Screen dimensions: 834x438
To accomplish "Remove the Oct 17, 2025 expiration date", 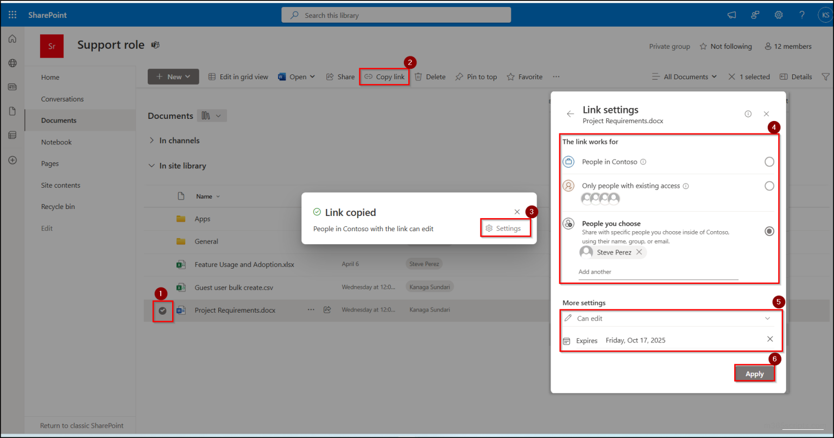I will point(770,339).
